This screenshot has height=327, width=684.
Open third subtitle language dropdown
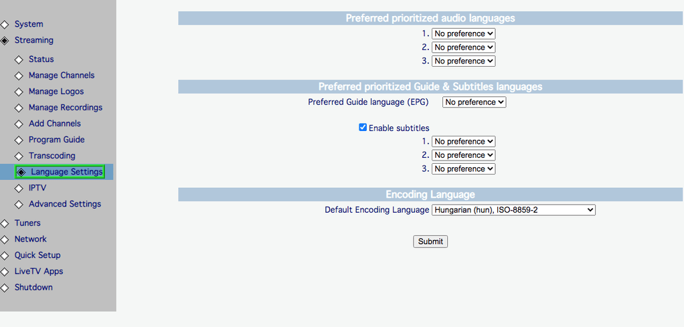pyautogui.click(x=463, y=169)
